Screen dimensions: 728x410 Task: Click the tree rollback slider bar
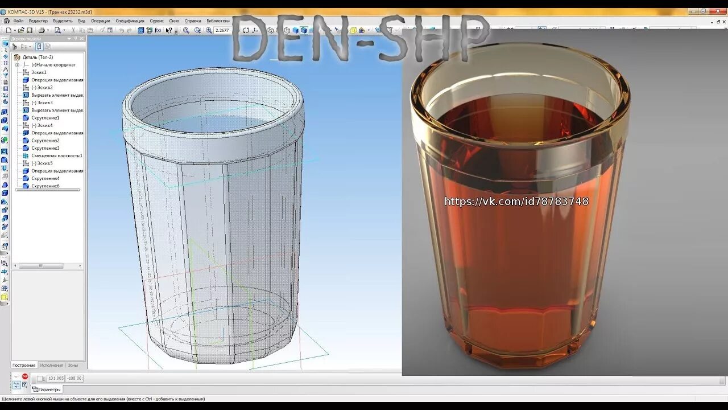coord(48,190)
